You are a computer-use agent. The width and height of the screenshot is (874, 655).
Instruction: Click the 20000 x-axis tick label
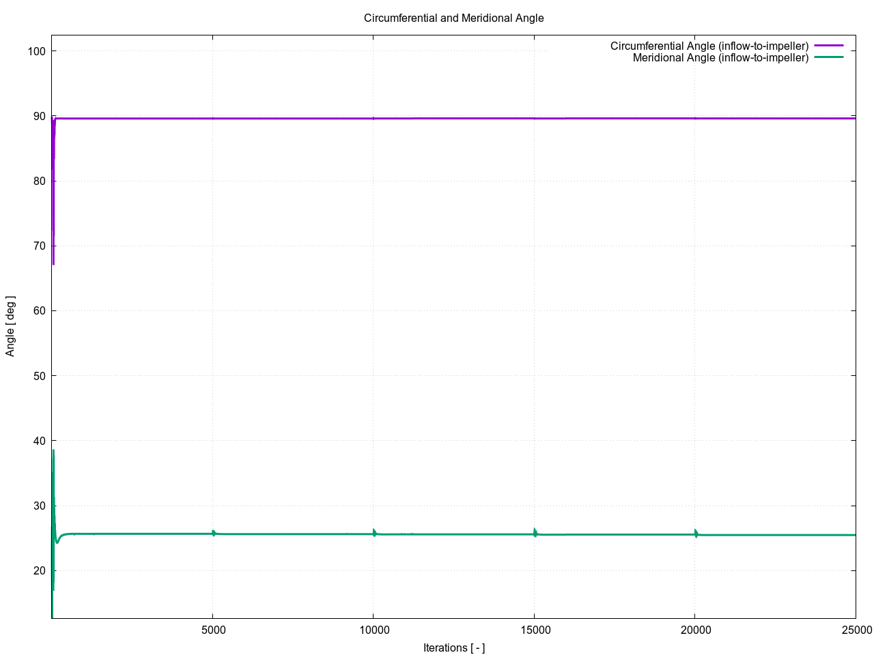694,630
